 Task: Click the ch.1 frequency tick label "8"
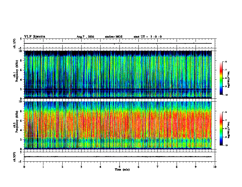click(x=21, y=61)
